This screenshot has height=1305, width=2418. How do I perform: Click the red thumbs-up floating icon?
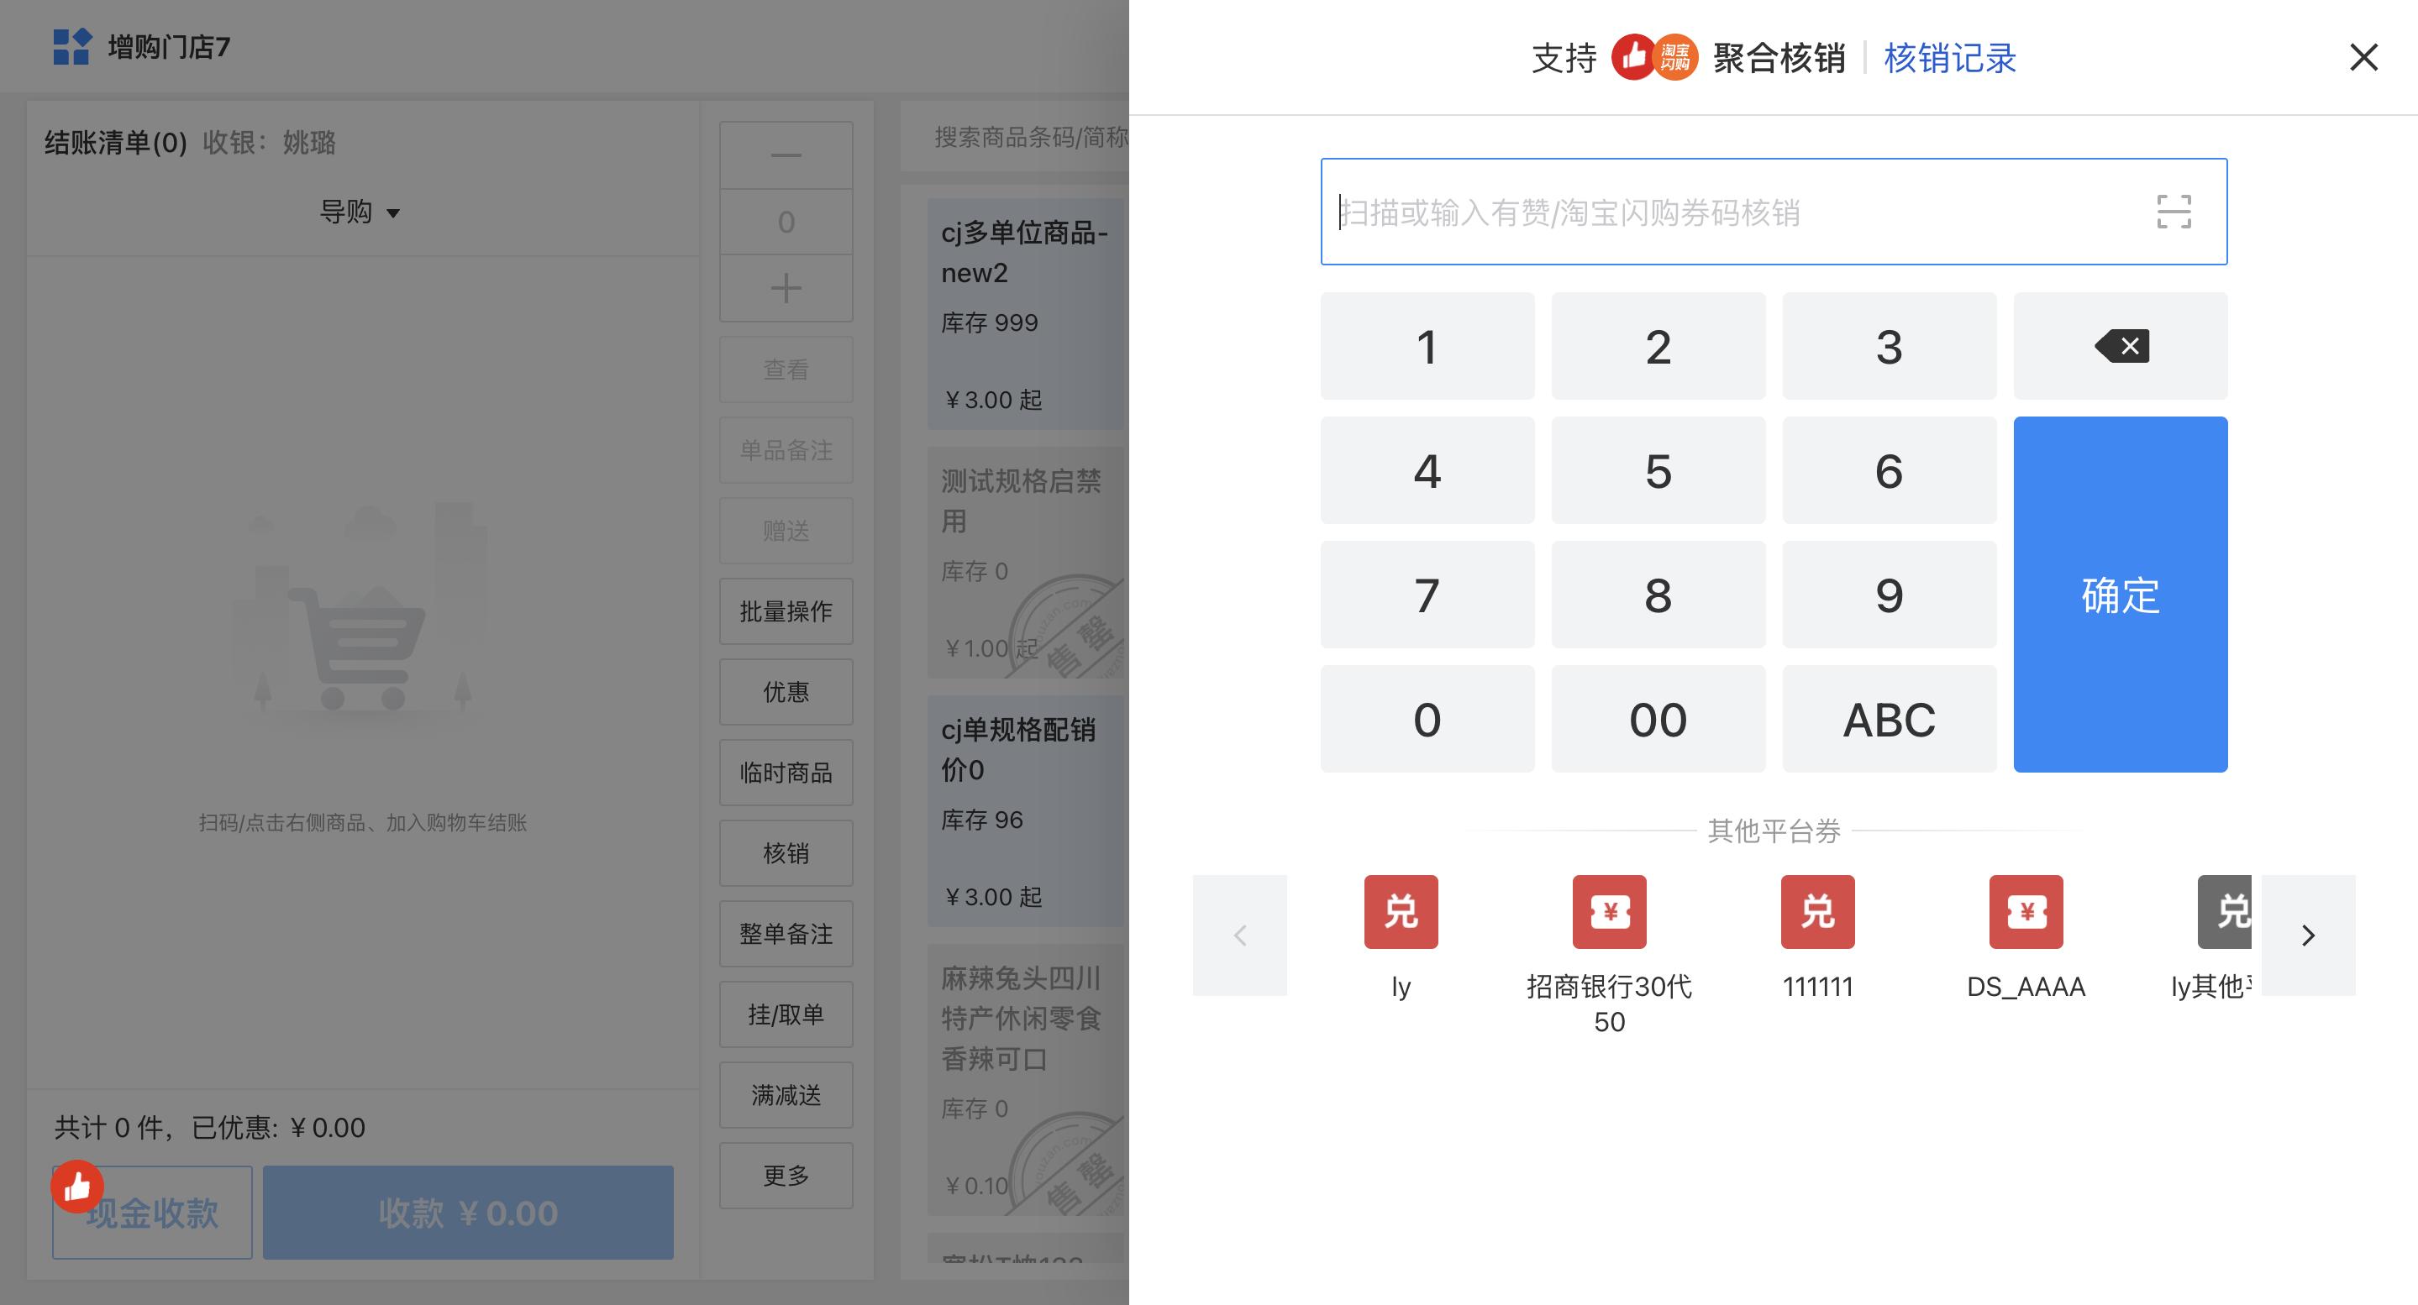tap(77, 1187)
